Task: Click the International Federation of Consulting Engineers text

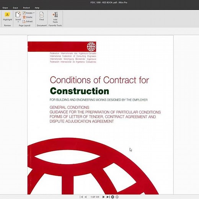Action: [x=73, y=56]
